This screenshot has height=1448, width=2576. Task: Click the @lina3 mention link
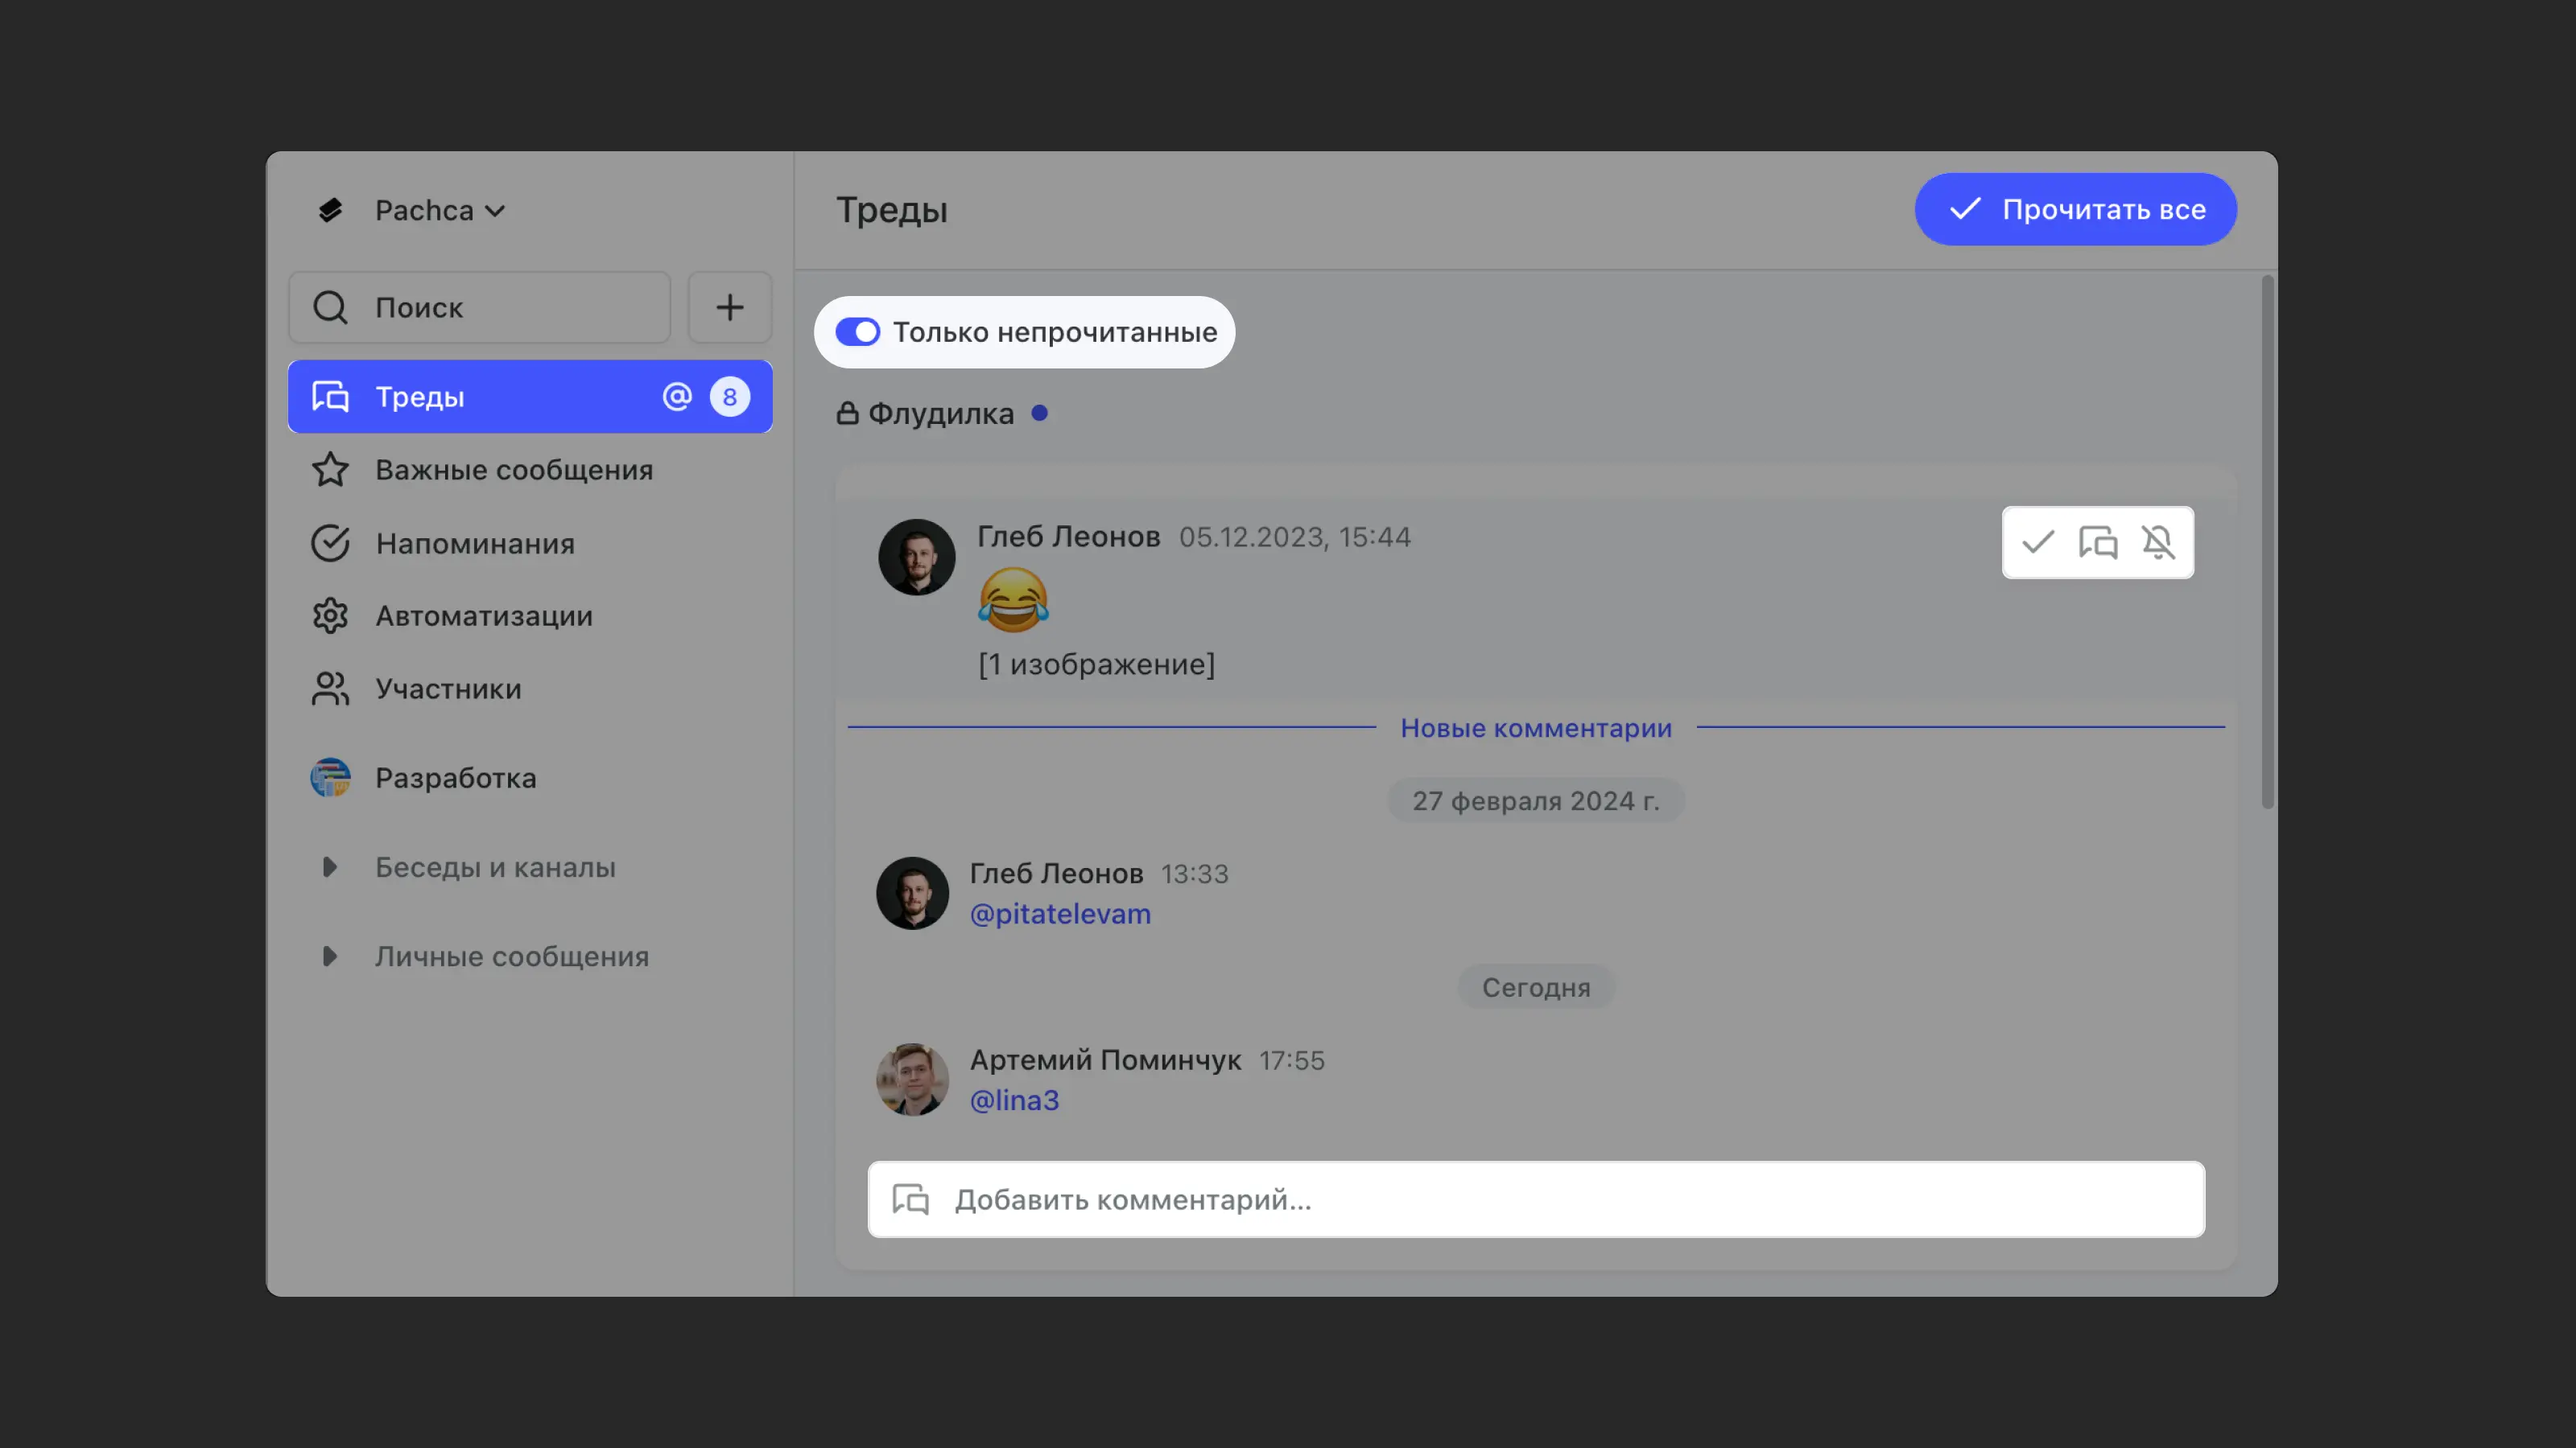click(1014, 1099)
